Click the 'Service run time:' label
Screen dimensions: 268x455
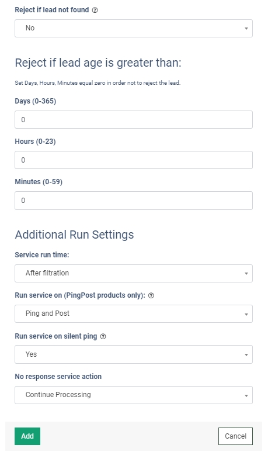pyautogui.click(x=42, y=255)
